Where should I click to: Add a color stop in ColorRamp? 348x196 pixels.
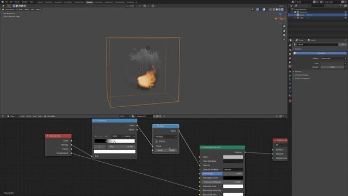(96, 136)
